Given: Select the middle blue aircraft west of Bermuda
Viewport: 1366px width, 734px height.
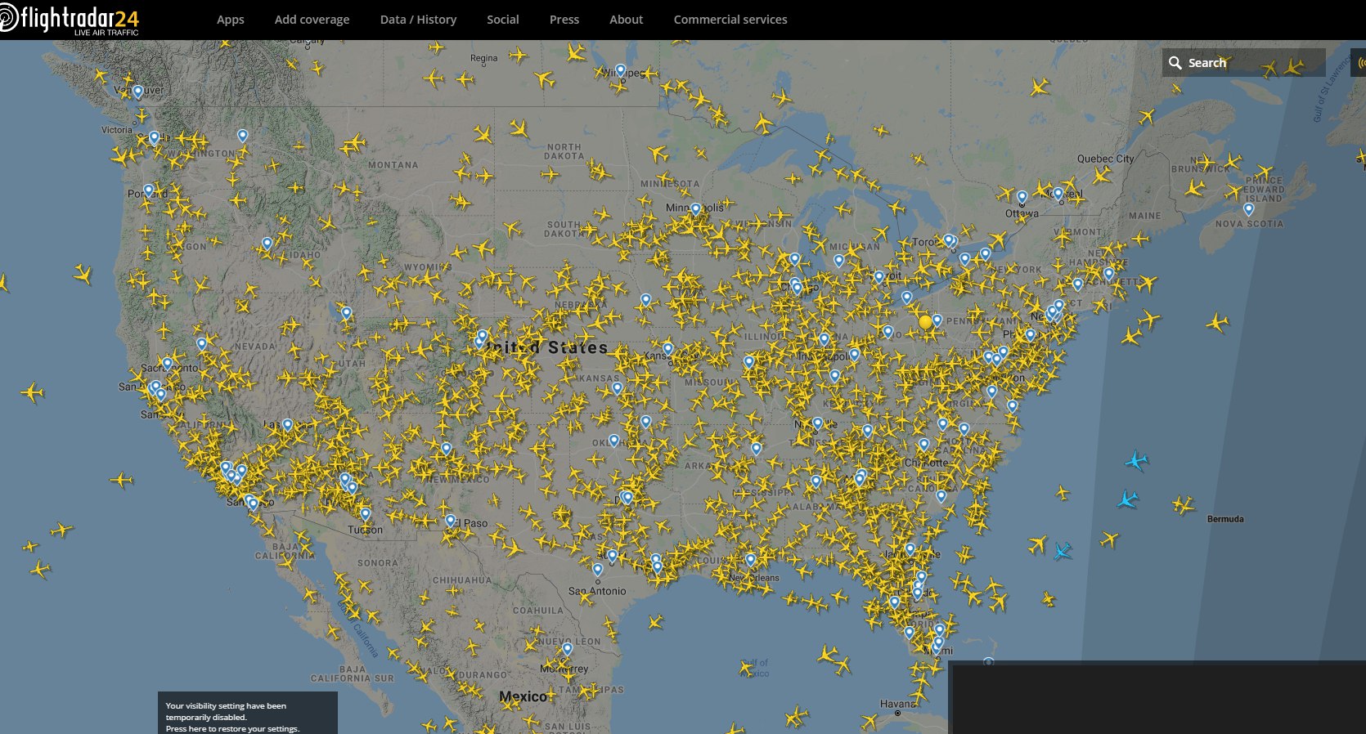Looking at the screenshot, I should point(1128,499).
